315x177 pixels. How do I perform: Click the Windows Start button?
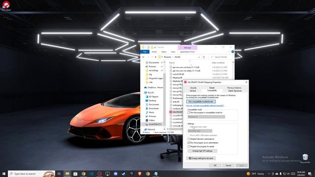pyautogui.click(x=3, y=174)
